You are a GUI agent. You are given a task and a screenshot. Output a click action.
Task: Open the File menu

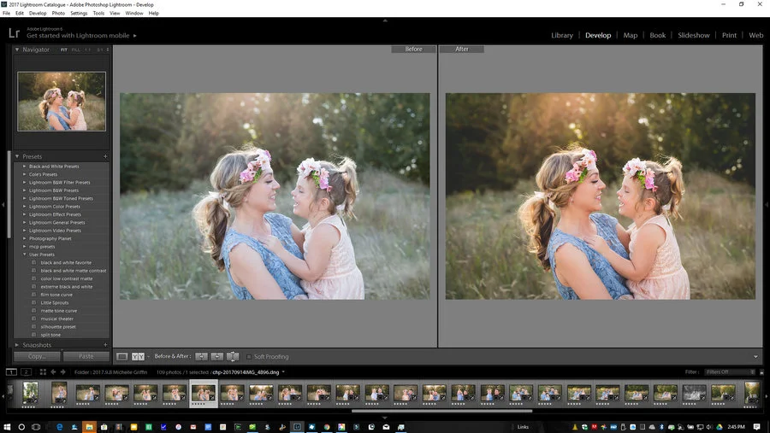(6, 14)
